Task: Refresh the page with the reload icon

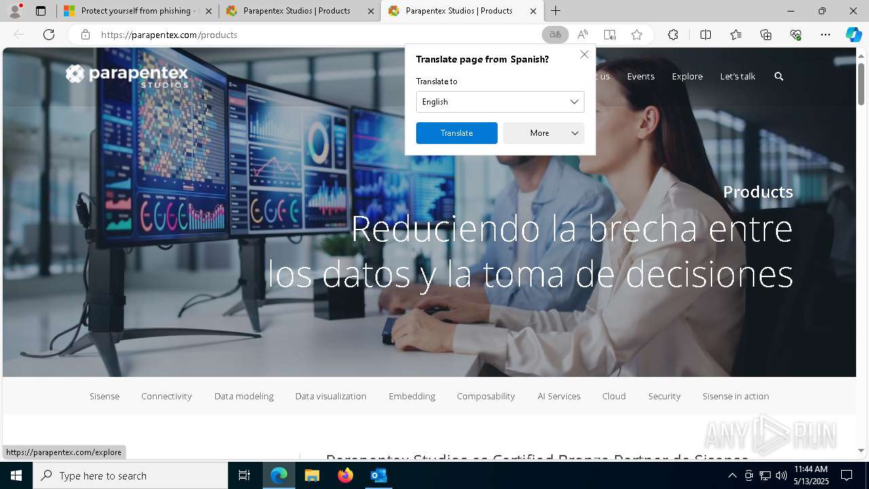Action: coord(49,35)
